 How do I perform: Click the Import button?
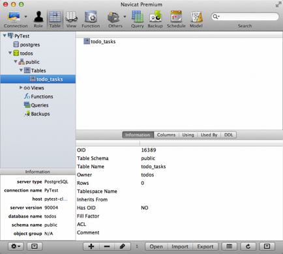click(x=180, y=247)
